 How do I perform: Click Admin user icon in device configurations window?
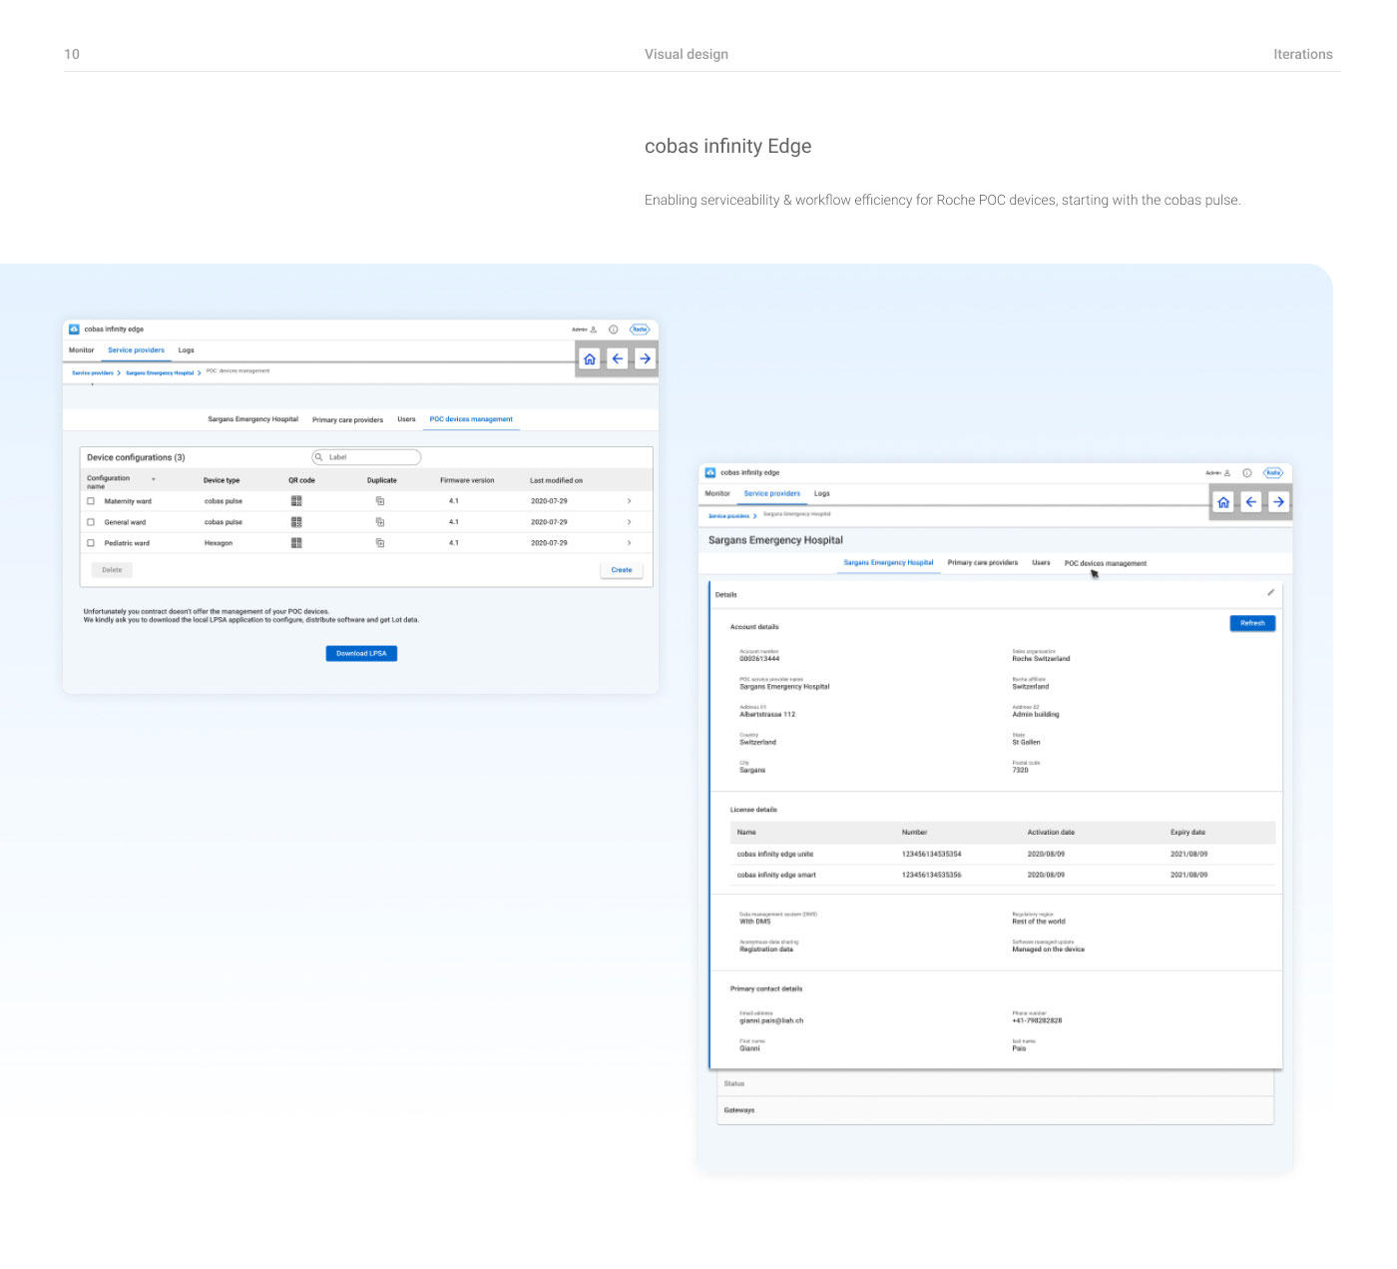tap(594, 329)
